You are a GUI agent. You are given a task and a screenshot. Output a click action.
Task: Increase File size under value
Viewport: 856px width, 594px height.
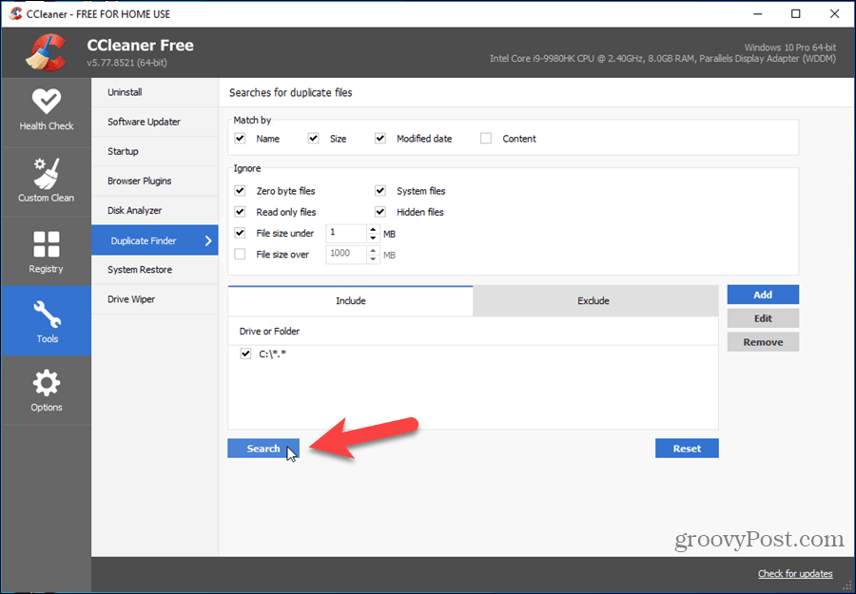[373, 229]
